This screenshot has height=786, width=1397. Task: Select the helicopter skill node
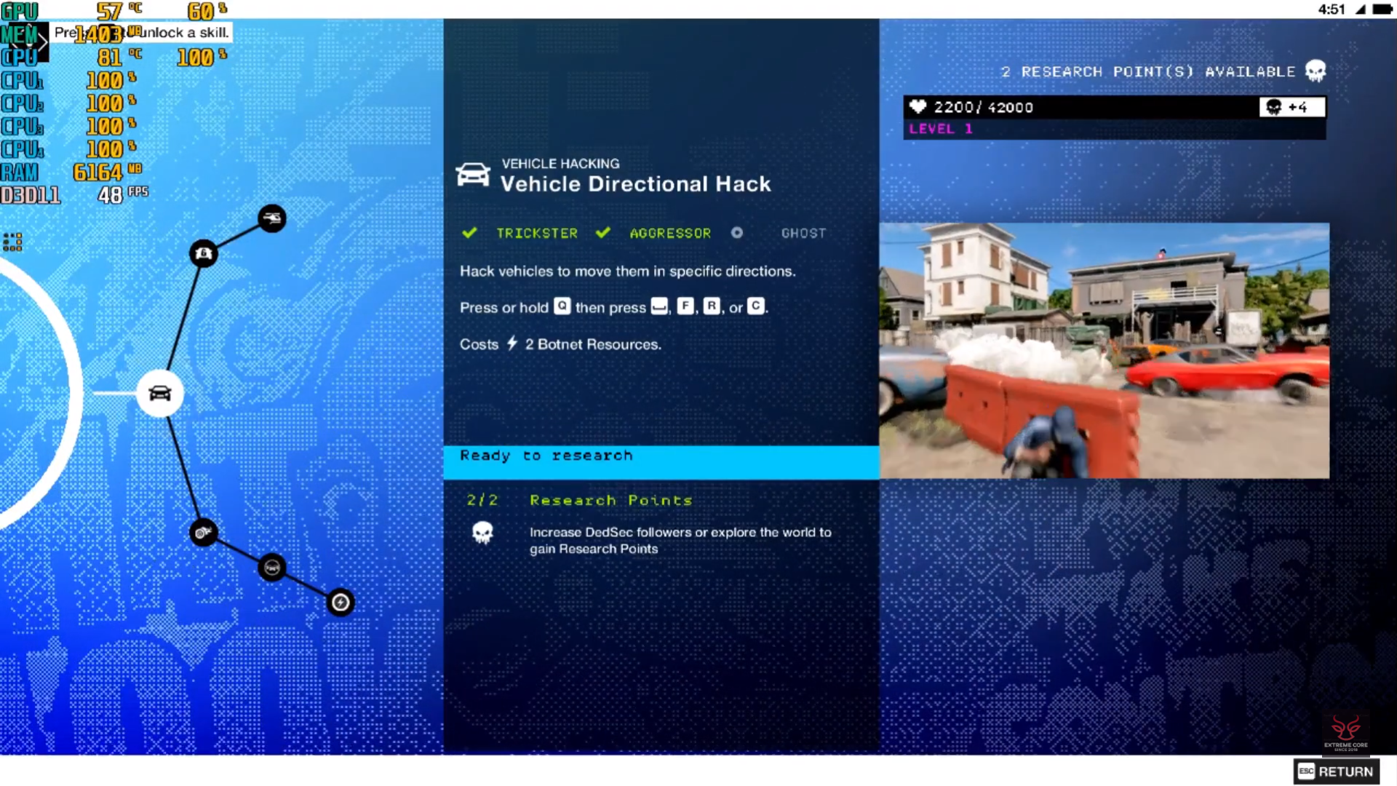(x=272, y=218)
